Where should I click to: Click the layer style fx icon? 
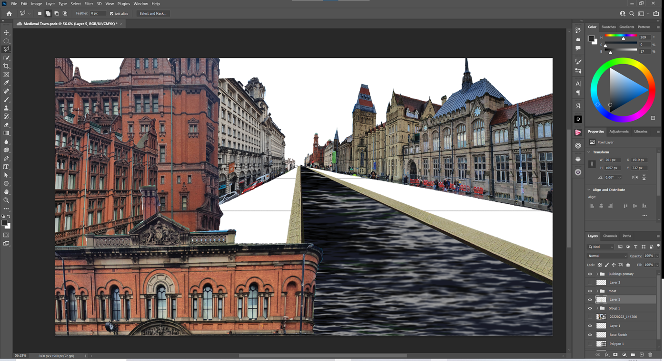click(607, 355)
